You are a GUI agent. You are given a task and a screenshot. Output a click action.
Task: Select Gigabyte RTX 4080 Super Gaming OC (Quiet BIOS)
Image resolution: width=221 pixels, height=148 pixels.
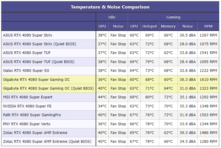48,88
